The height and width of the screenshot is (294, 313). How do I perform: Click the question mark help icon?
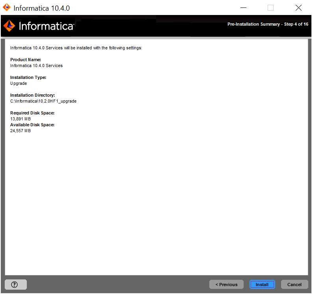[15, 284]
